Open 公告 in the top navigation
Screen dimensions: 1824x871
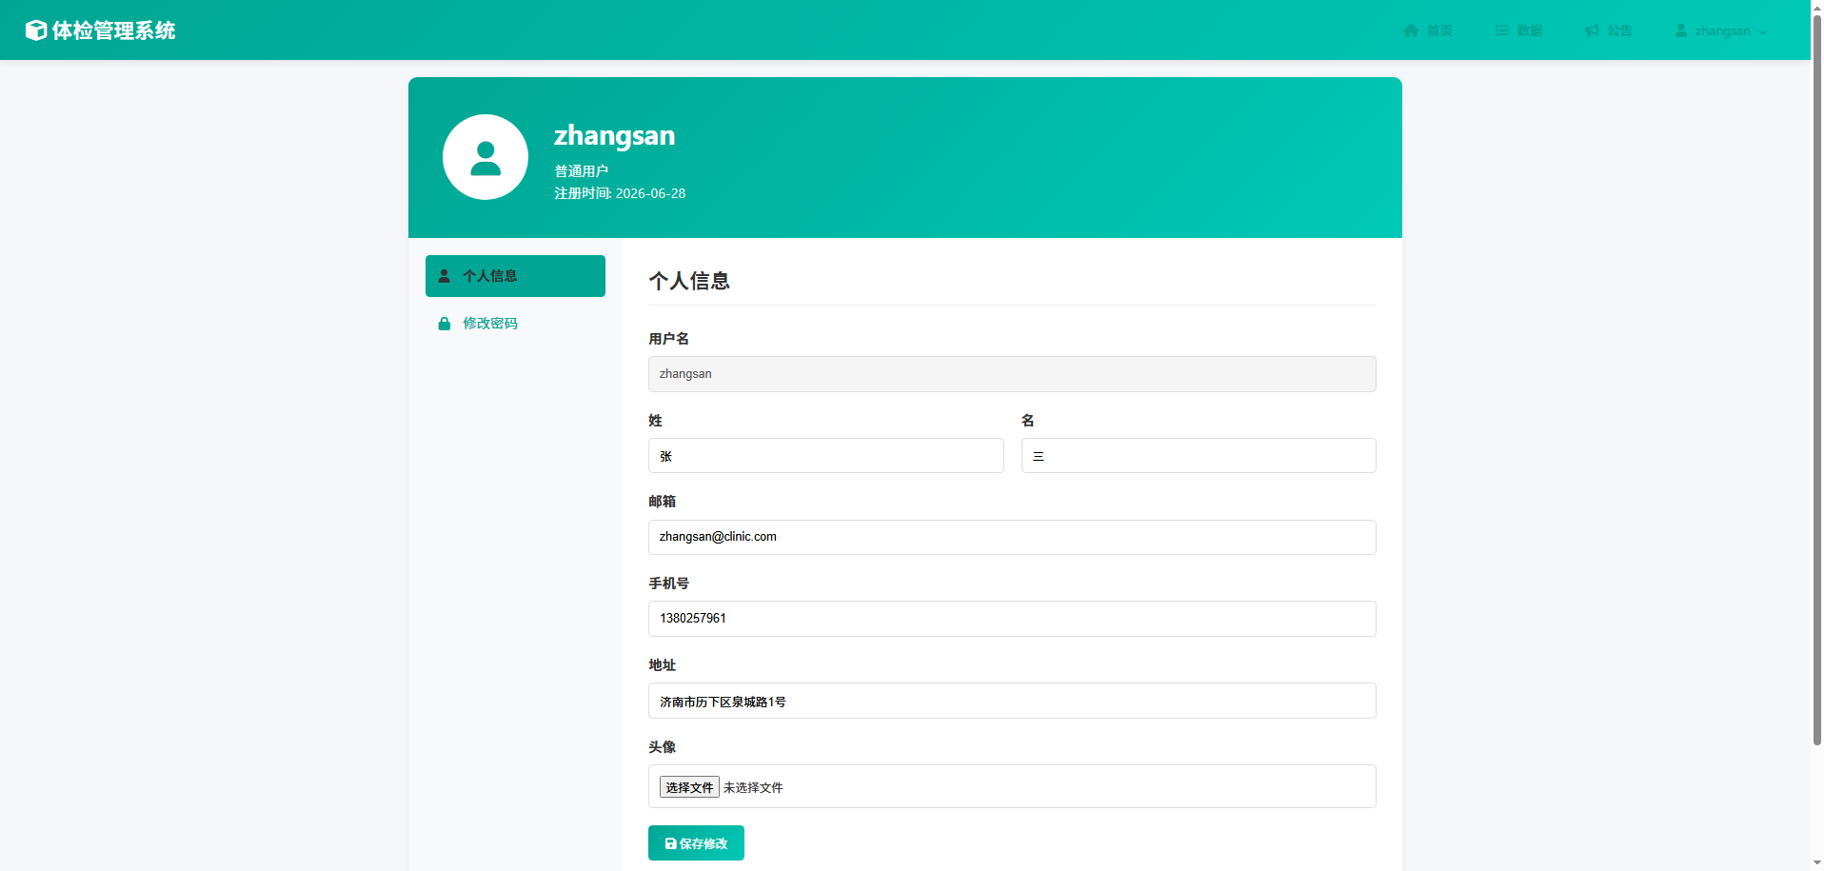tap(1609, 30)
